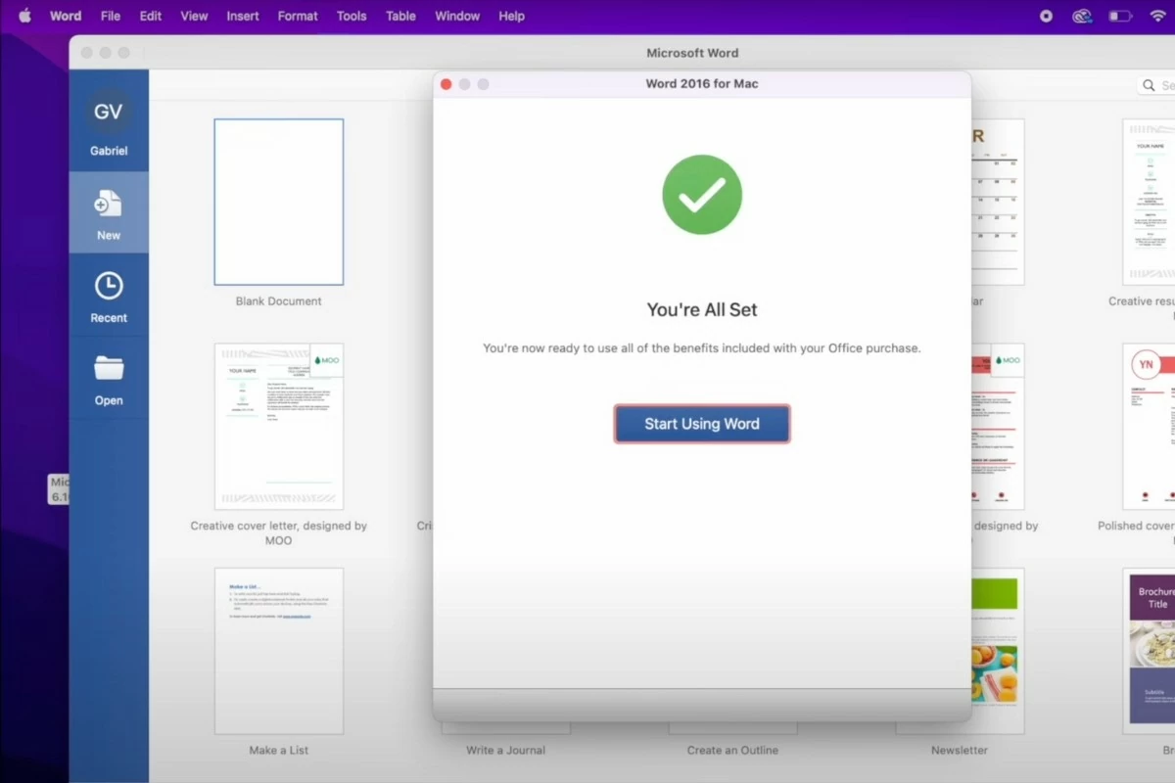Open the Apple menu logo
Screen dimensions: 1175x783
[25, 16]
